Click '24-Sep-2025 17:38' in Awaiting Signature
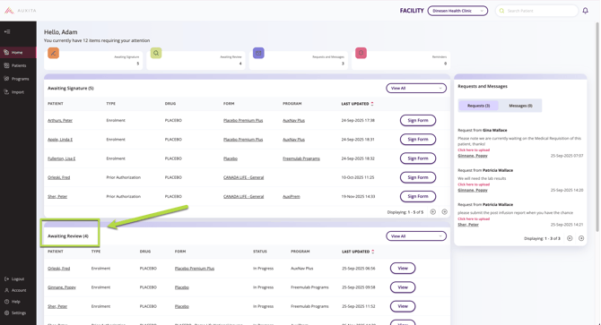The height and width of the screenshot is (325, 601). coord(358,121)
